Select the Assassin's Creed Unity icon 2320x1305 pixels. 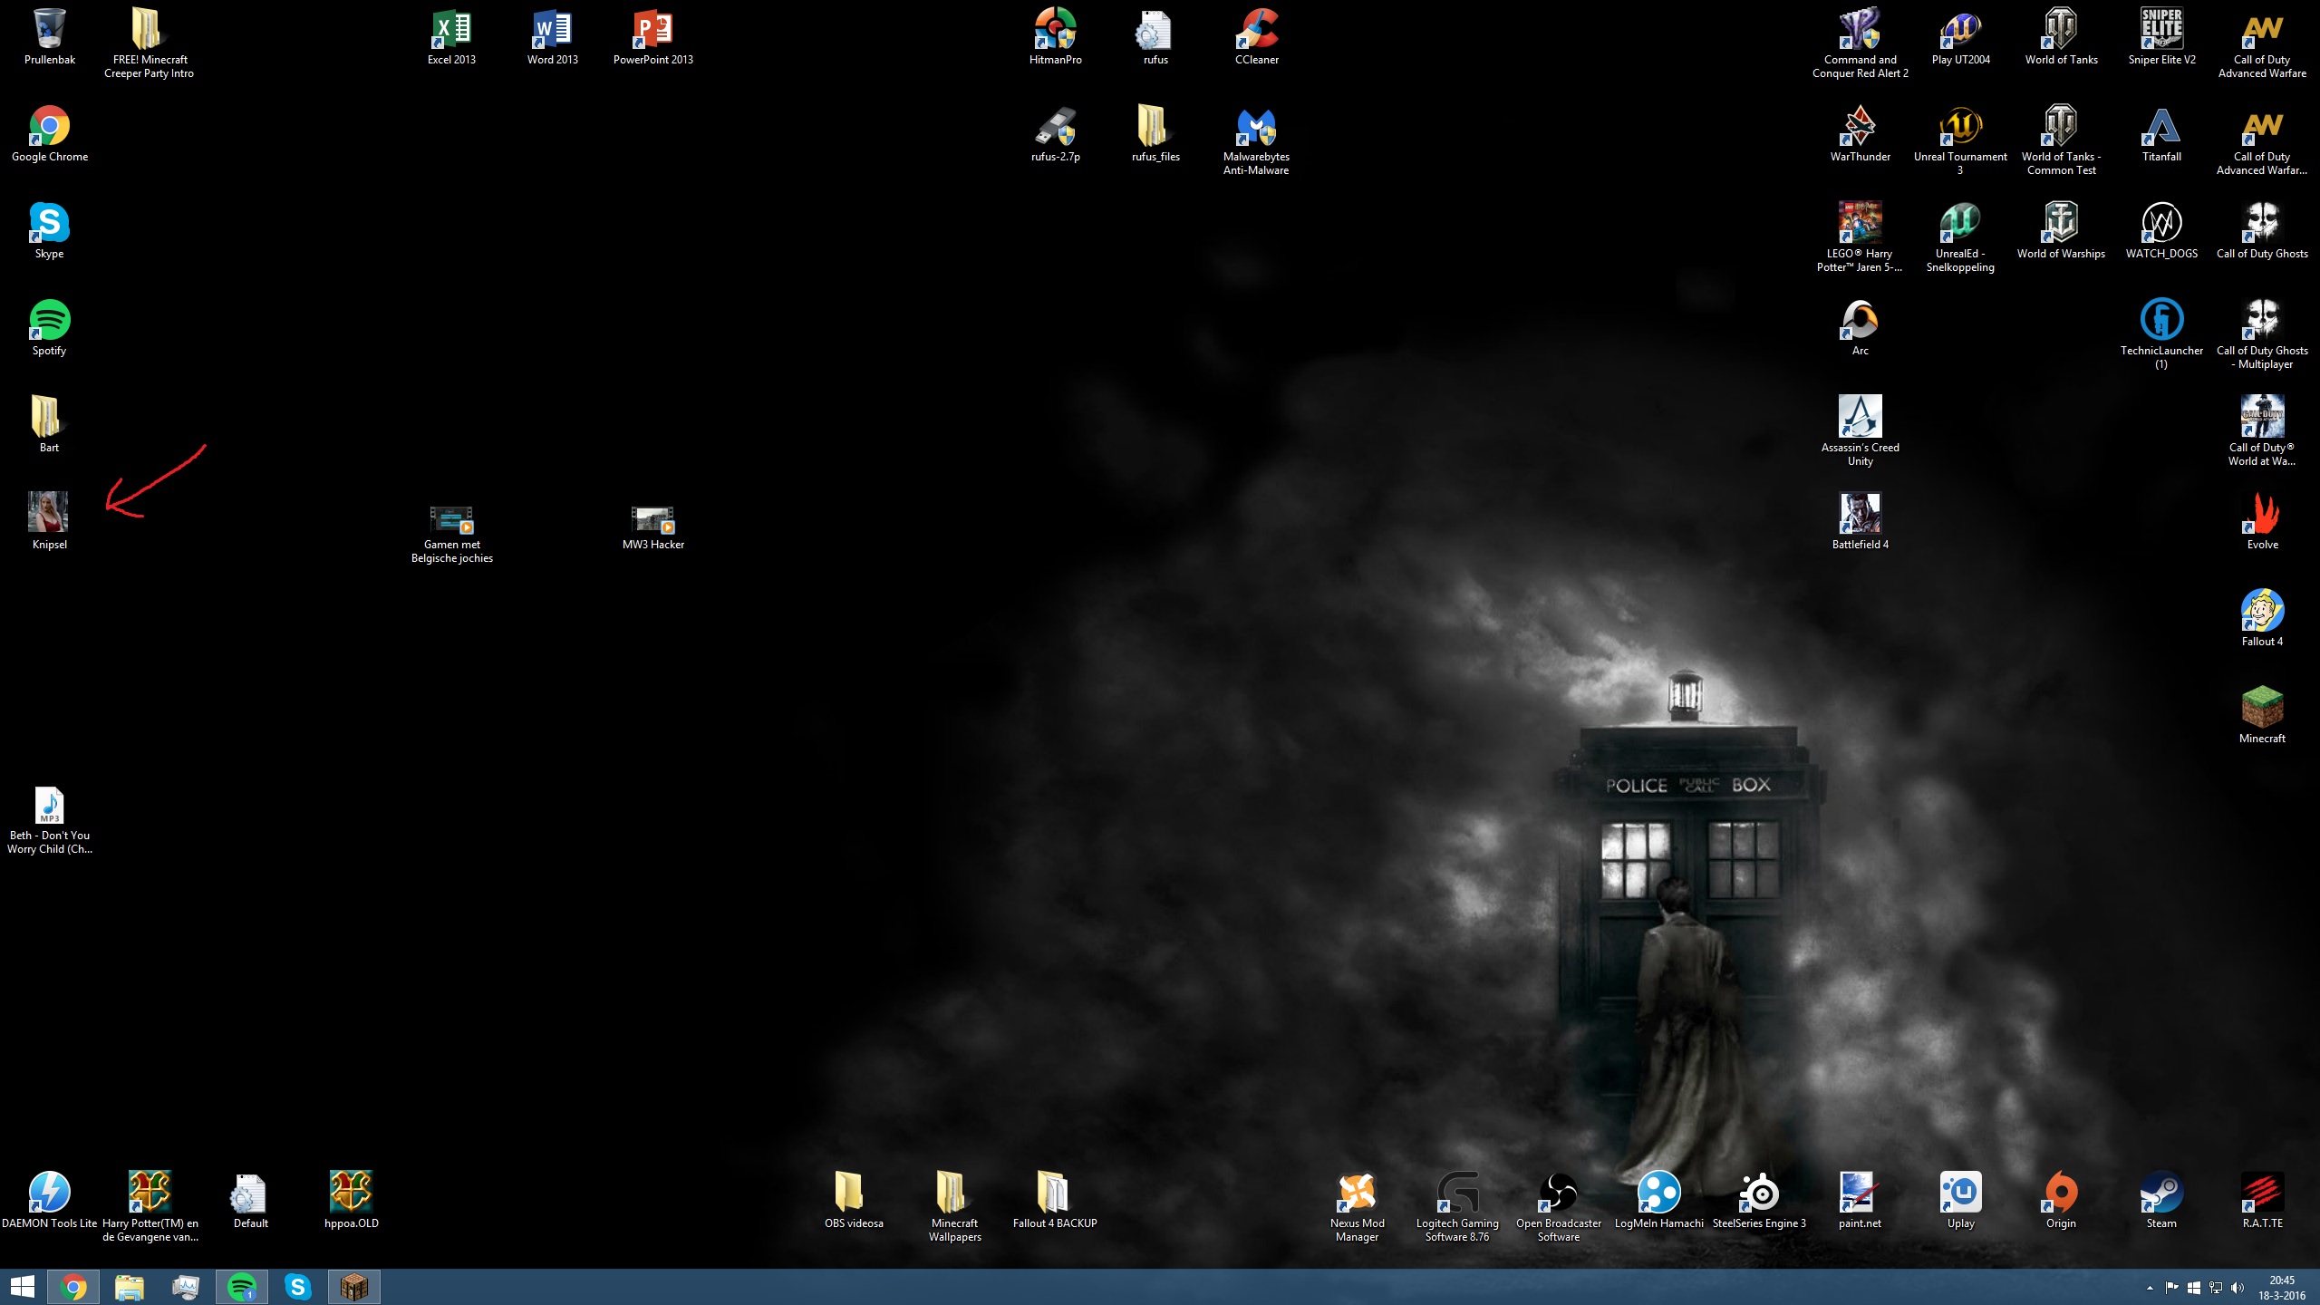(x=1860, y=431)
